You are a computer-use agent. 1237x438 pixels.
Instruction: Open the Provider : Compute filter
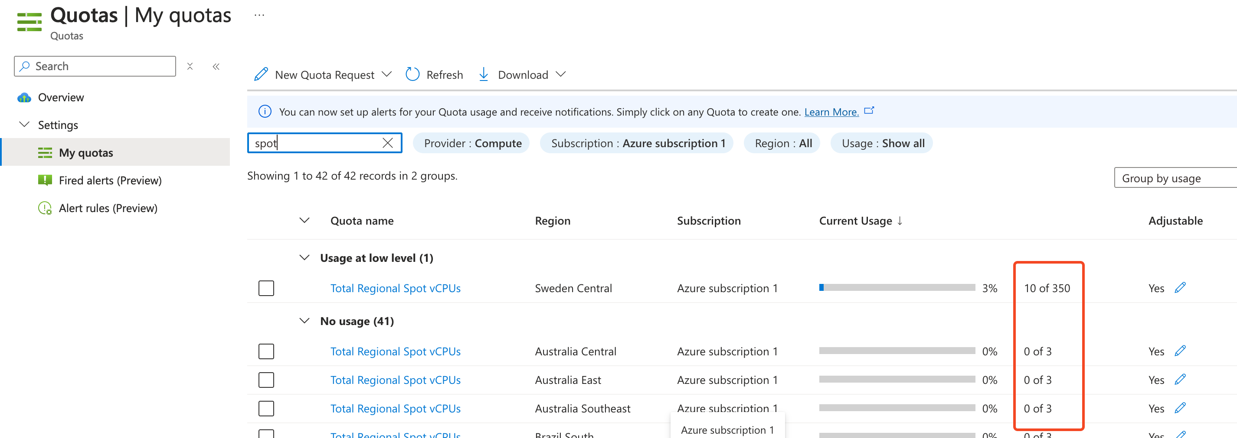pyautogui.click(x=471, y=143)
